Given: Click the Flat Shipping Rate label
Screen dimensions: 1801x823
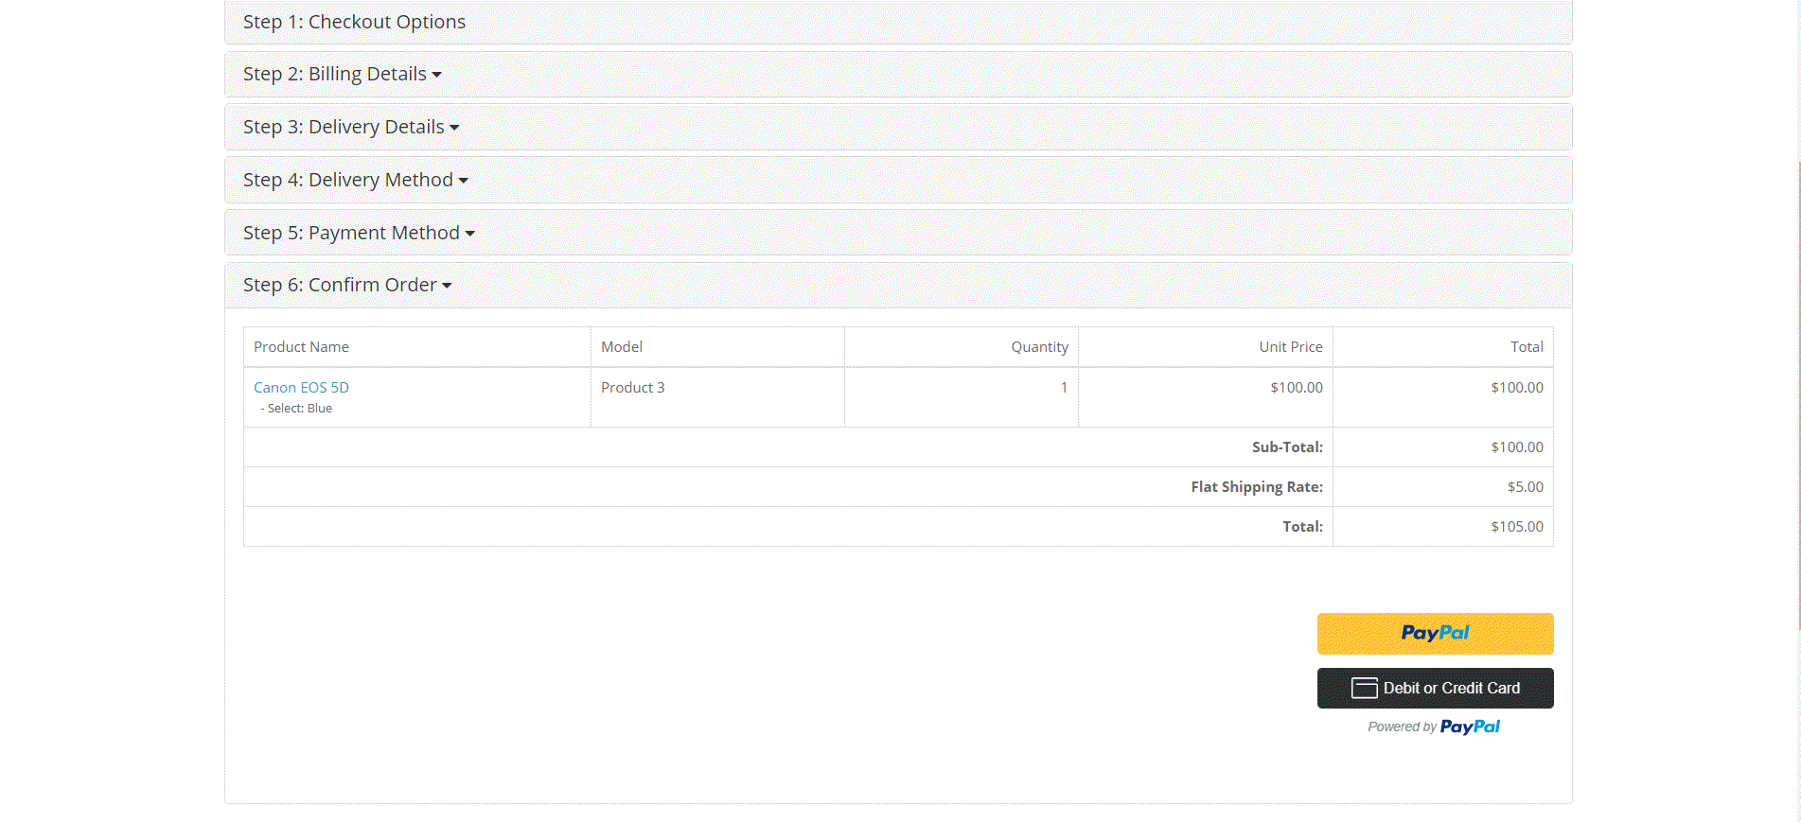Looking at the screenshot, I should click(1257, 487).
